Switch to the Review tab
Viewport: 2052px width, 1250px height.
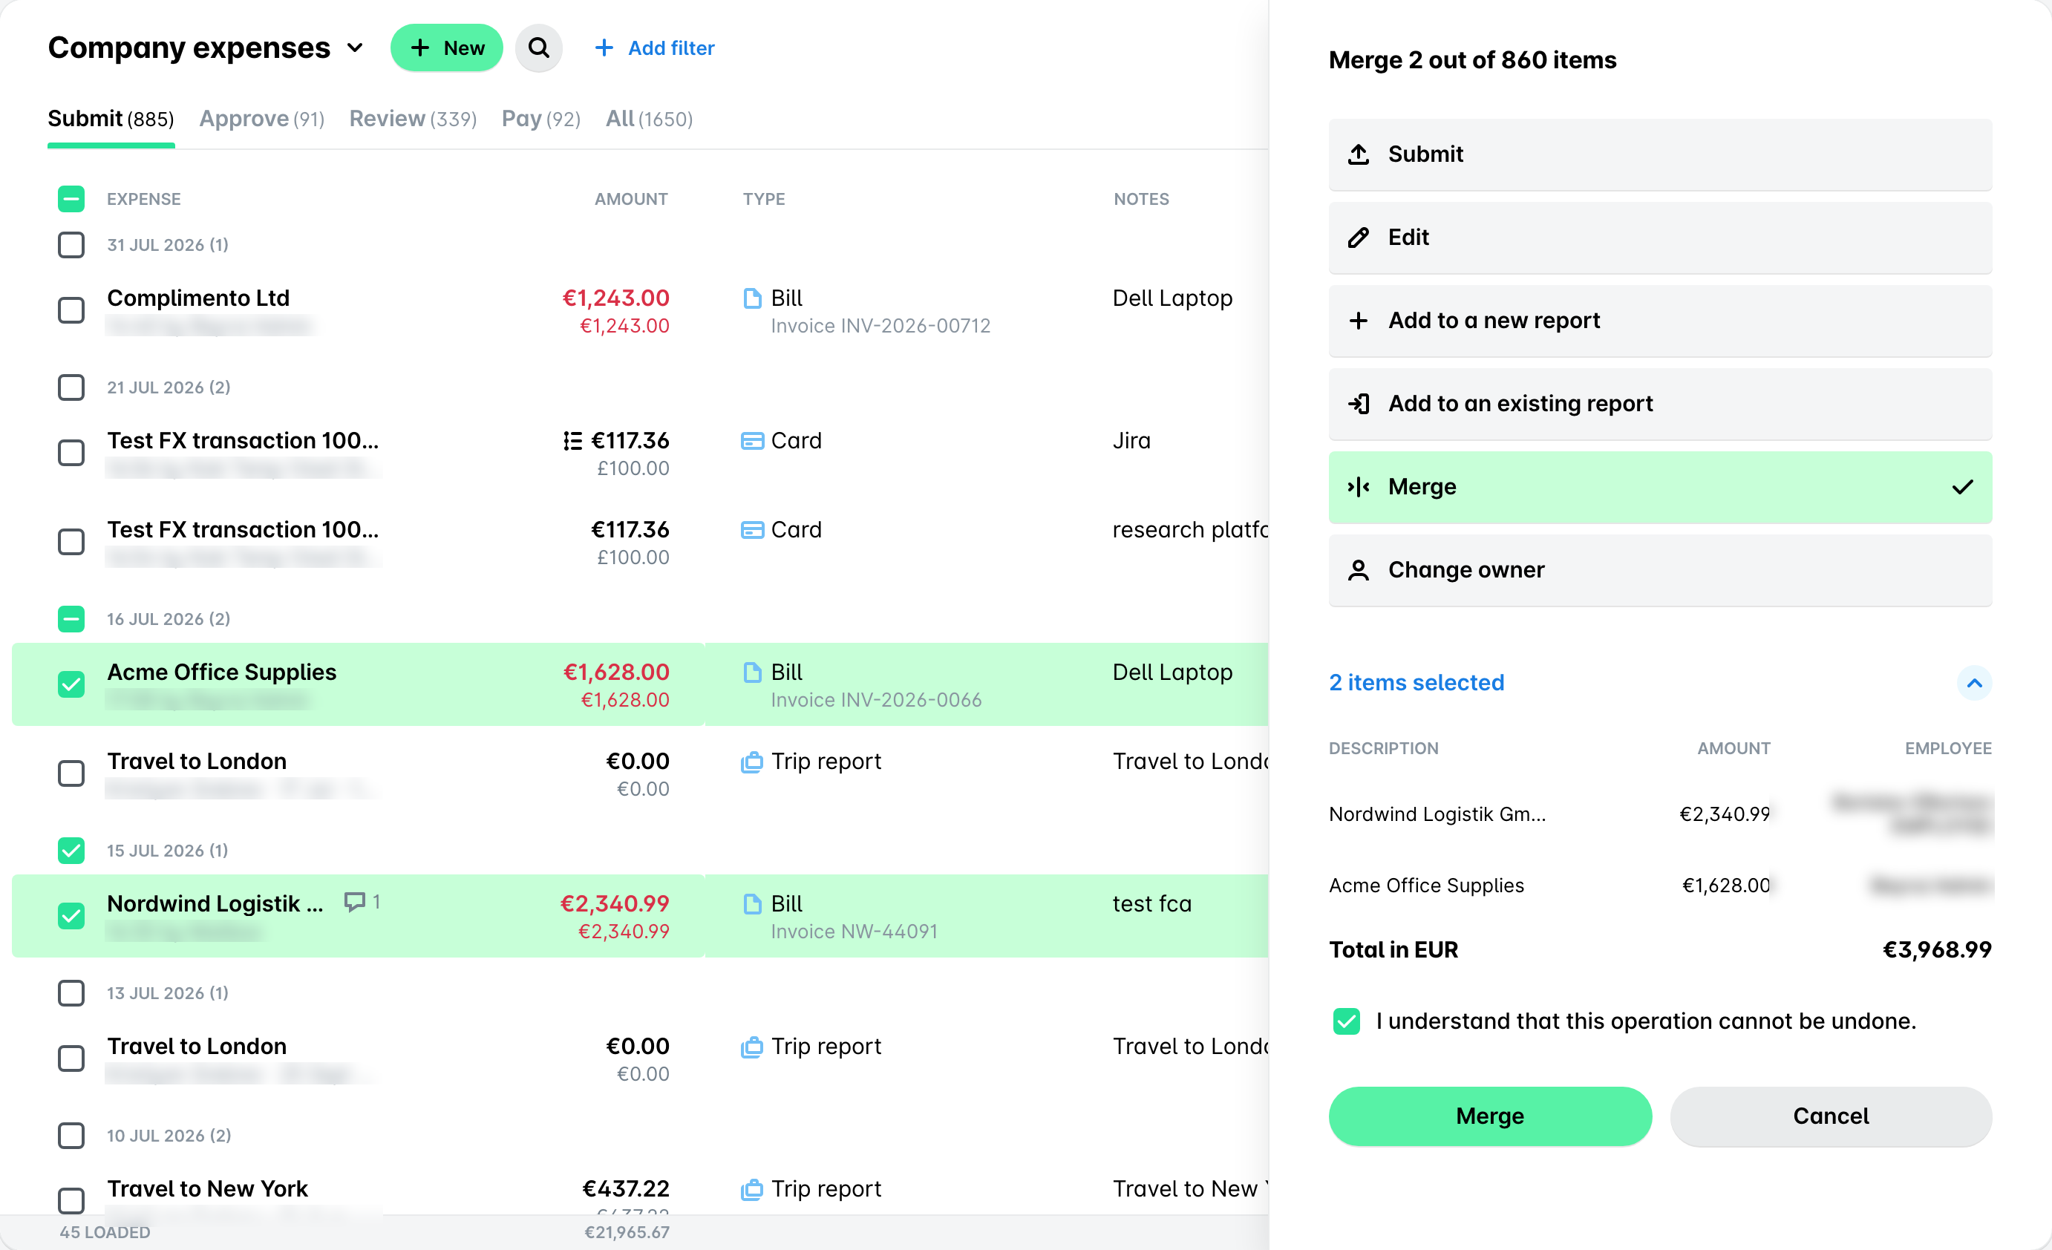click(413, 119)
